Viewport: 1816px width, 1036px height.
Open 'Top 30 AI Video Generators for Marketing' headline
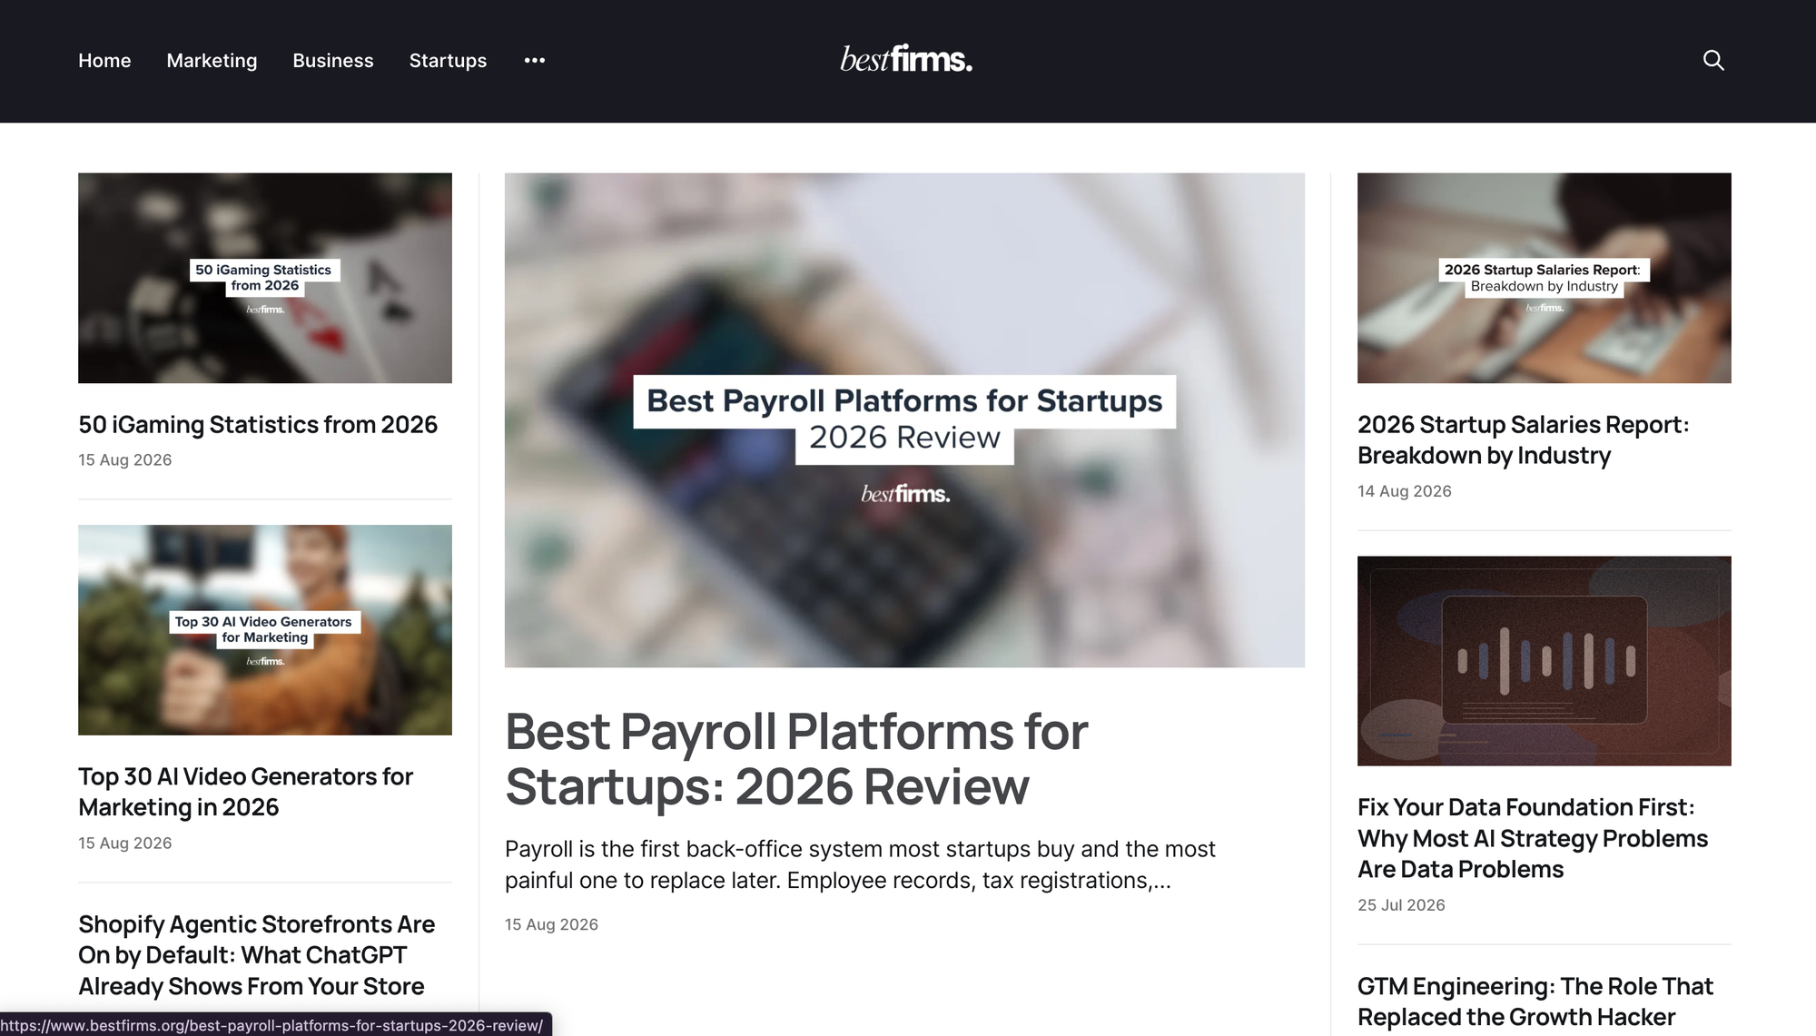245,792
